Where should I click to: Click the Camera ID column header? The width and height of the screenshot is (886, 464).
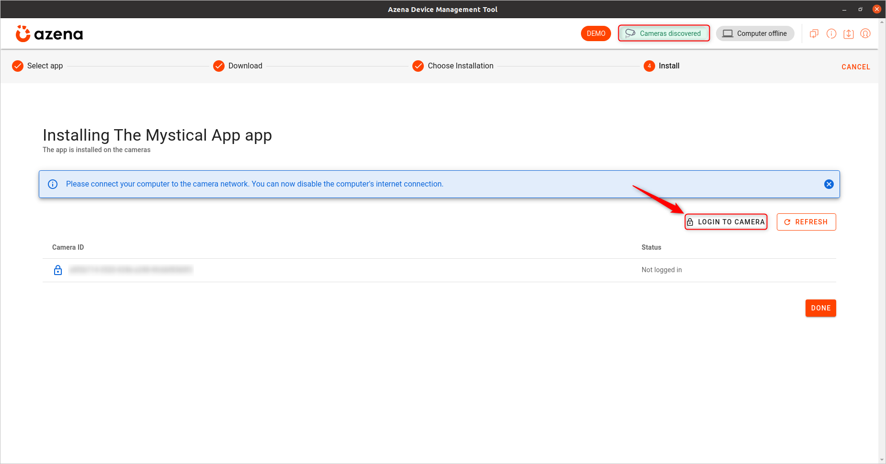(68, 247)
